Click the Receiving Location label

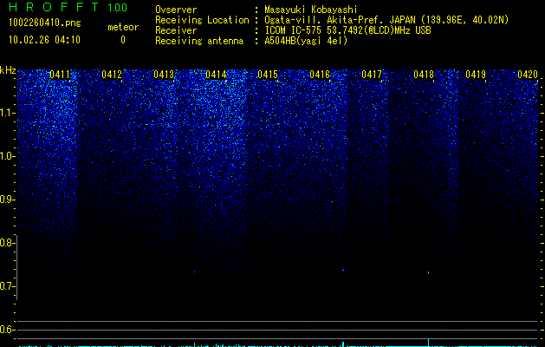[202, 20]
